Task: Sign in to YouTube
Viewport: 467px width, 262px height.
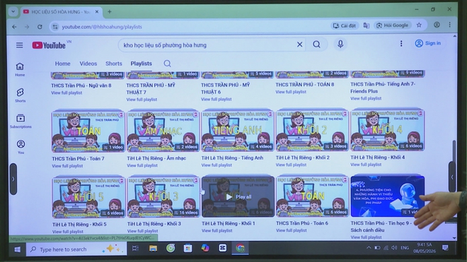Action: click(428, 43)
